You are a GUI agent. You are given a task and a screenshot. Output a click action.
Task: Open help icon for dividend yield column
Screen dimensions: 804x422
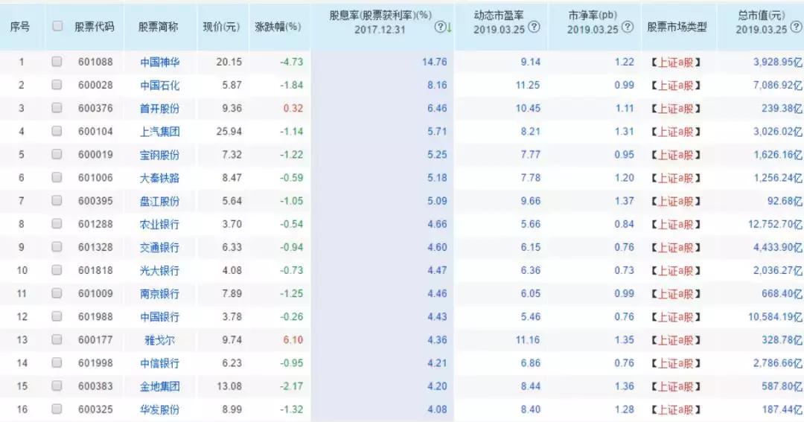point(439,28)
